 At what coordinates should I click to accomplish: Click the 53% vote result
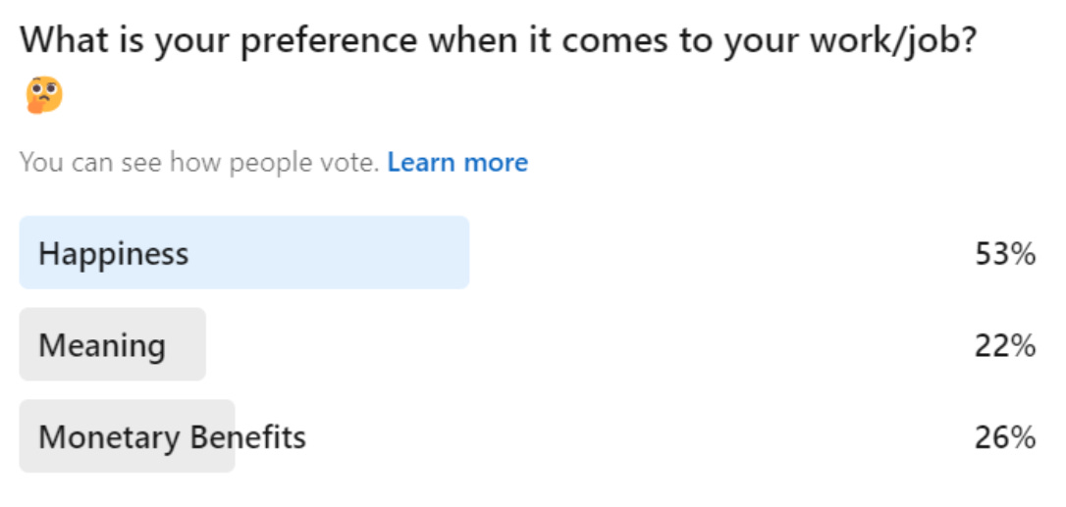tap(1005, 254)
